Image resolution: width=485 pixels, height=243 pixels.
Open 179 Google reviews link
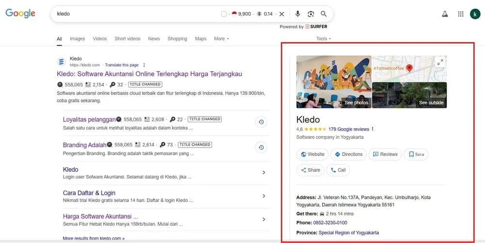click(349, 129)
